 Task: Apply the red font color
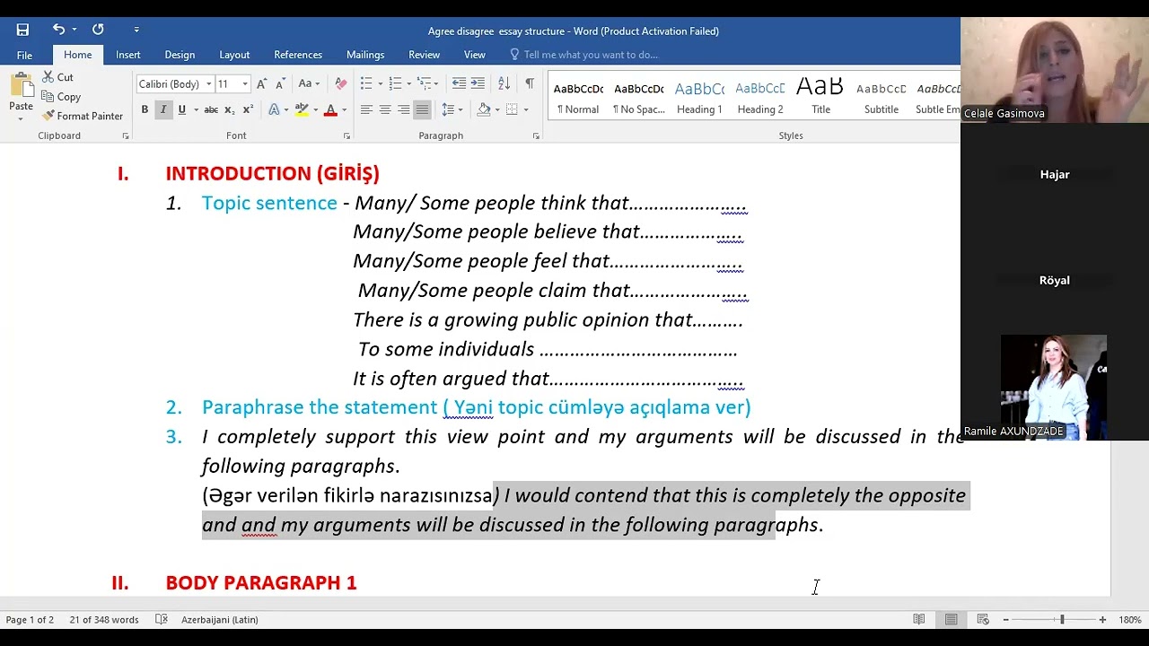[330, 109]
